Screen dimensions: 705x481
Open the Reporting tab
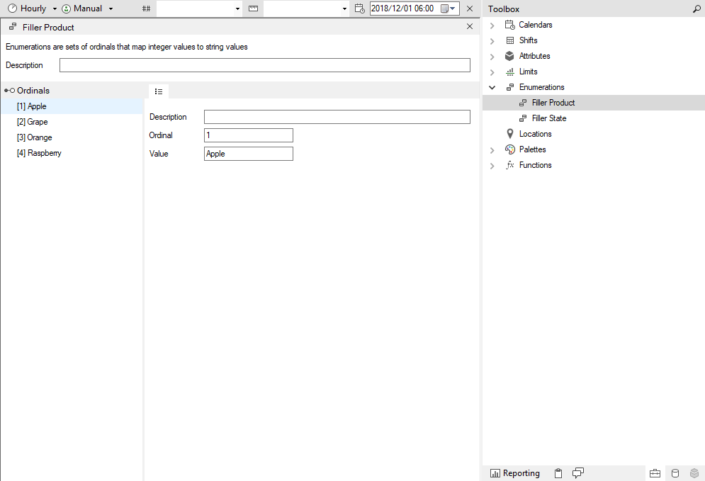pos(515,473)
